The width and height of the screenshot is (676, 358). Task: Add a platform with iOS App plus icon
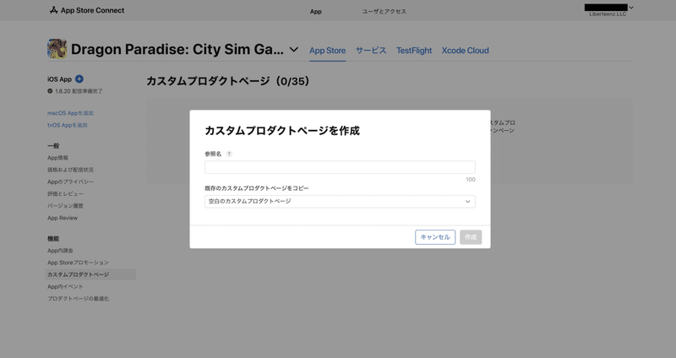coord(79,79)
